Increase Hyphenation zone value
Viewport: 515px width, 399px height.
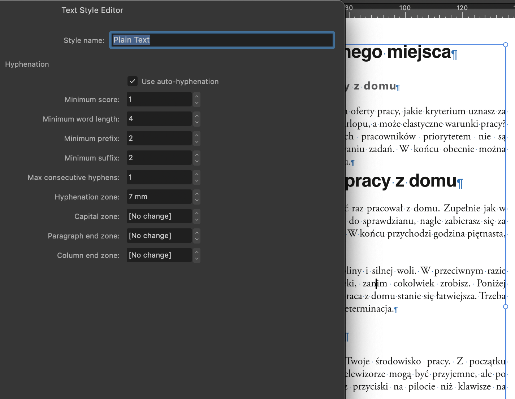(x=197, y=193)
